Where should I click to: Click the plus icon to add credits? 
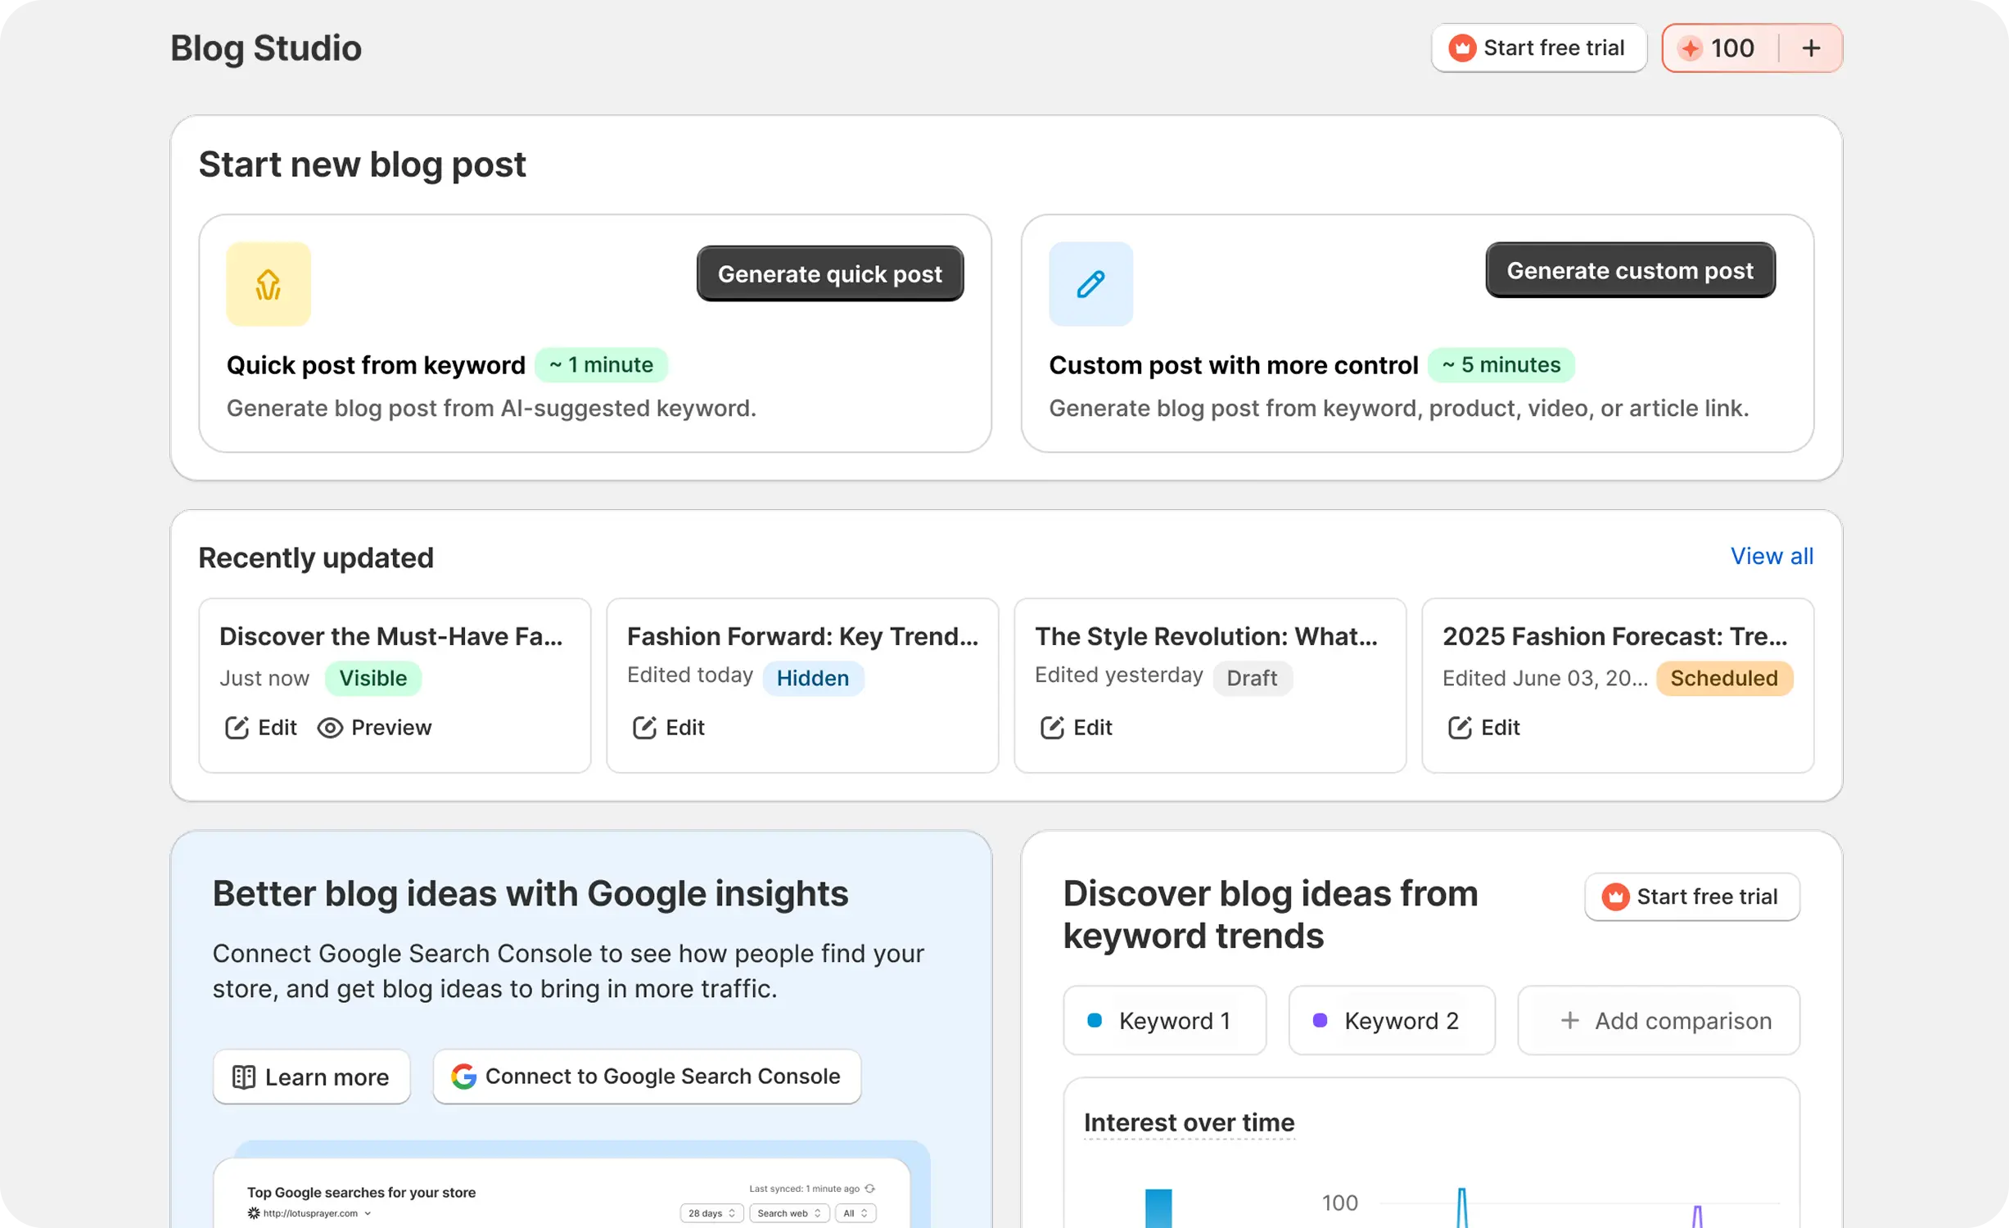point(1811,48)
